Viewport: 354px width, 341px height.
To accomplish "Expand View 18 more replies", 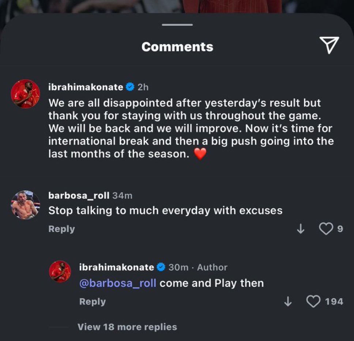I will pos(127,327).
